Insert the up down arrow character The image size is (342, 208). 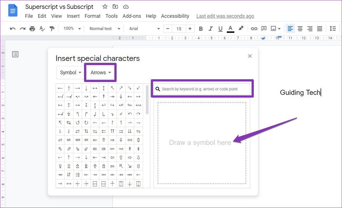tap(104, 88)
